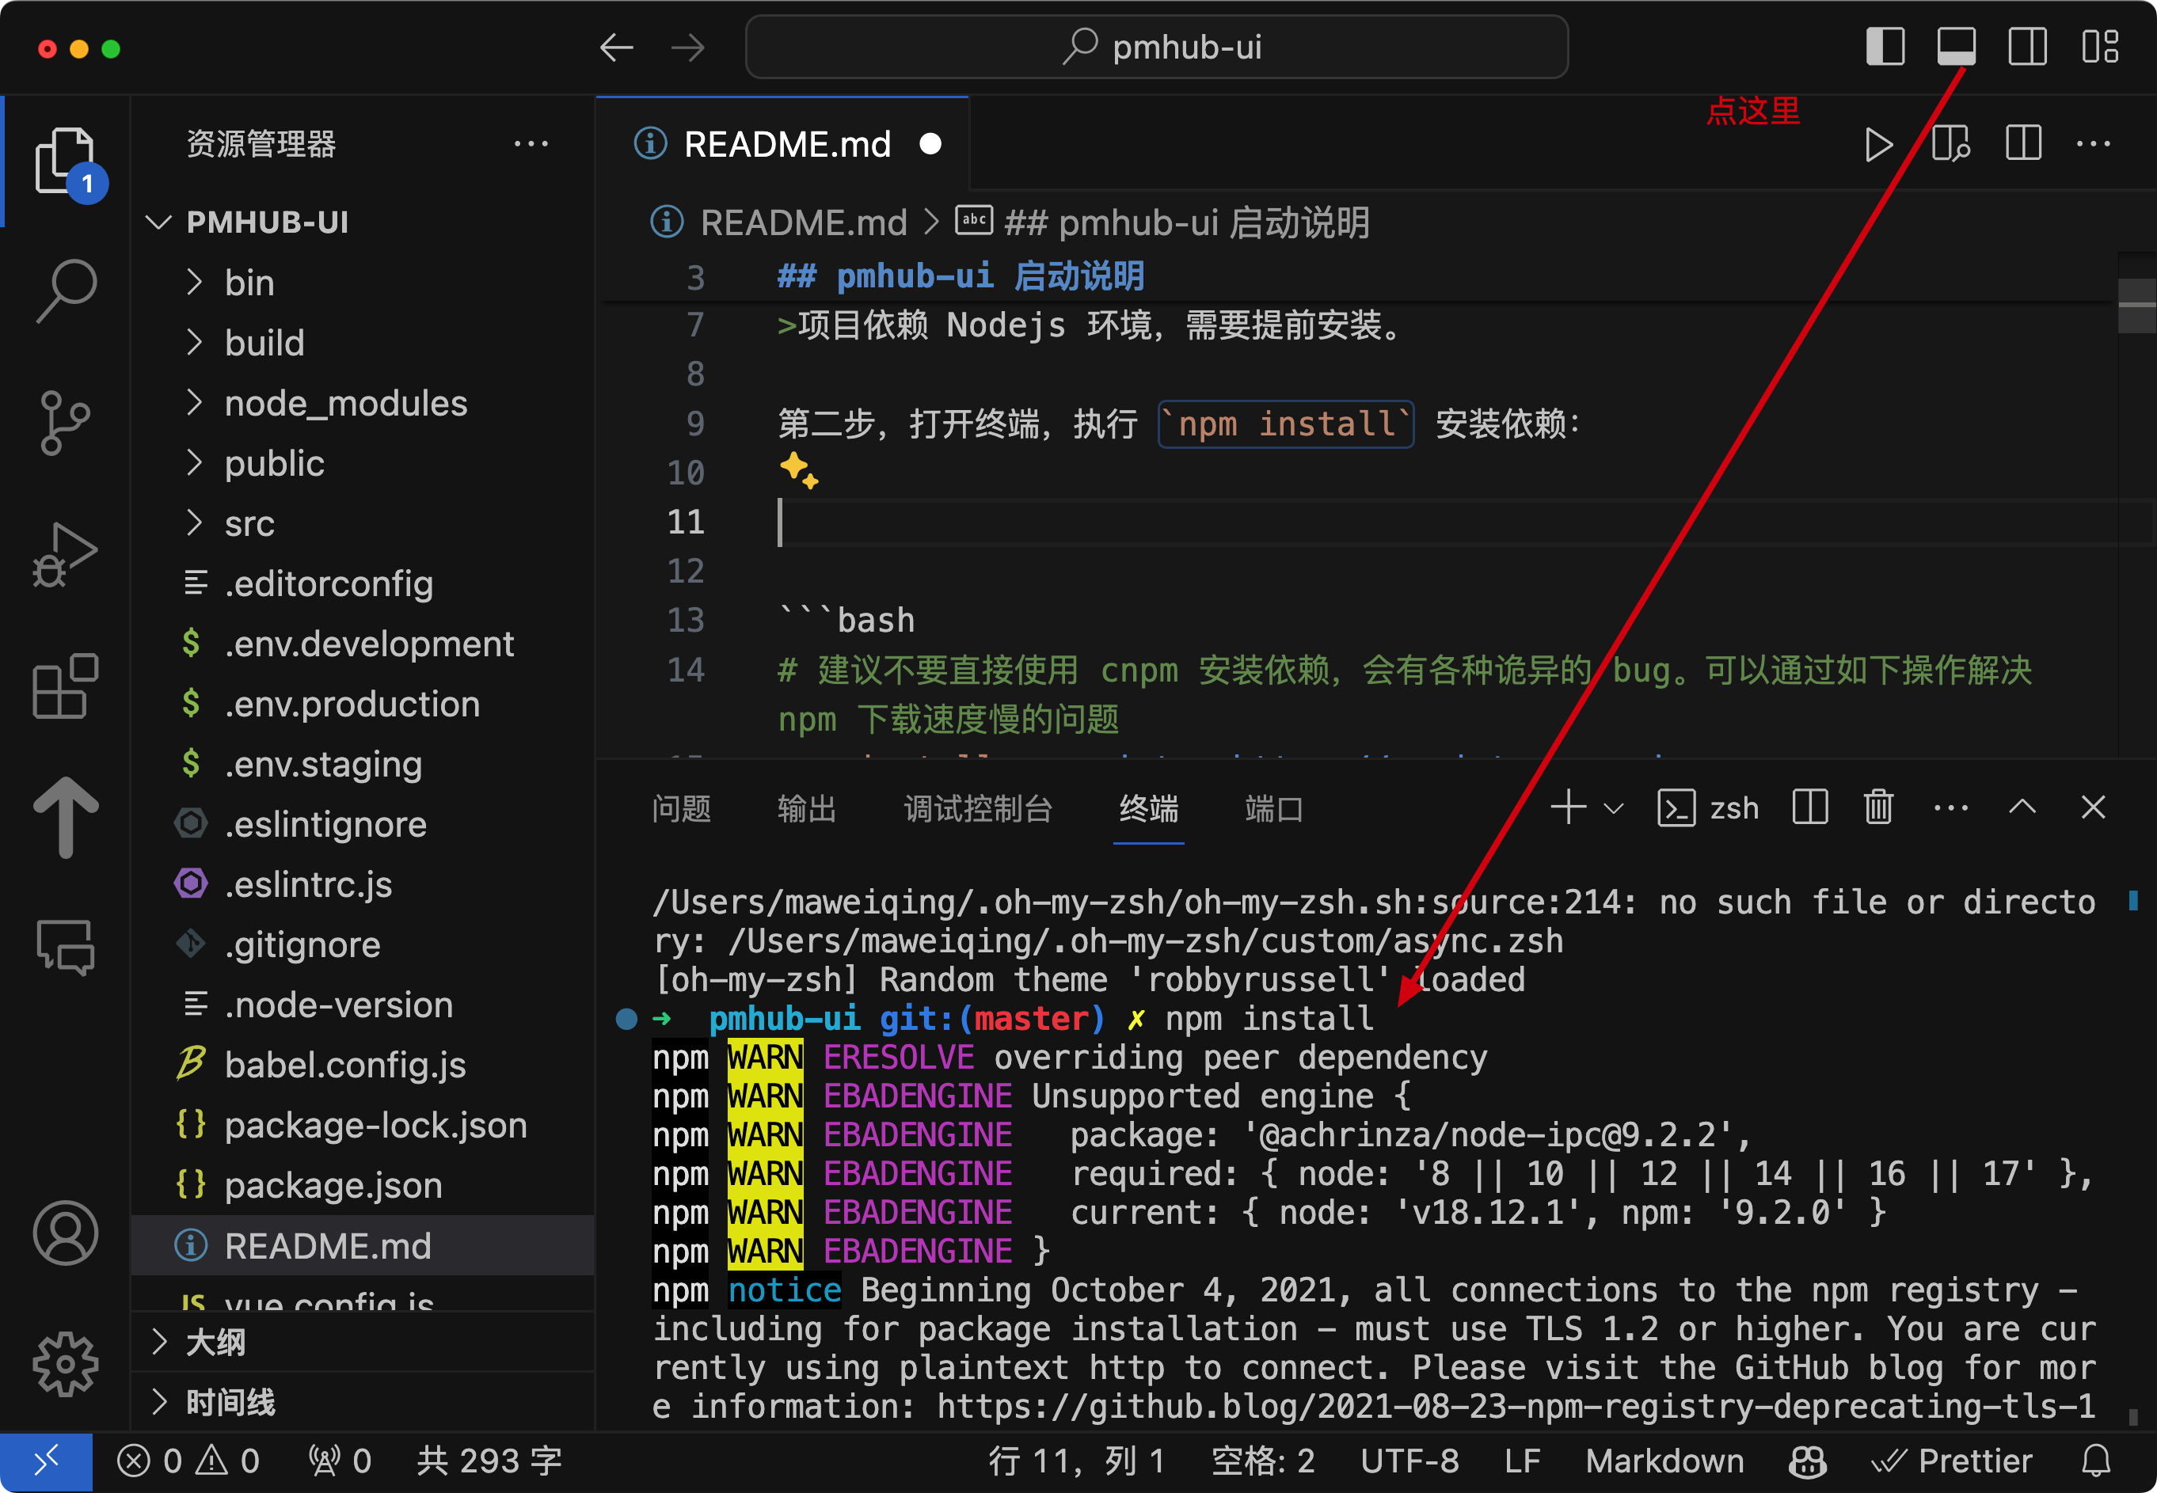The image size is (2157, 1493).
Task: Maximize the panel with the caret icon
Action: [2022, 807]
